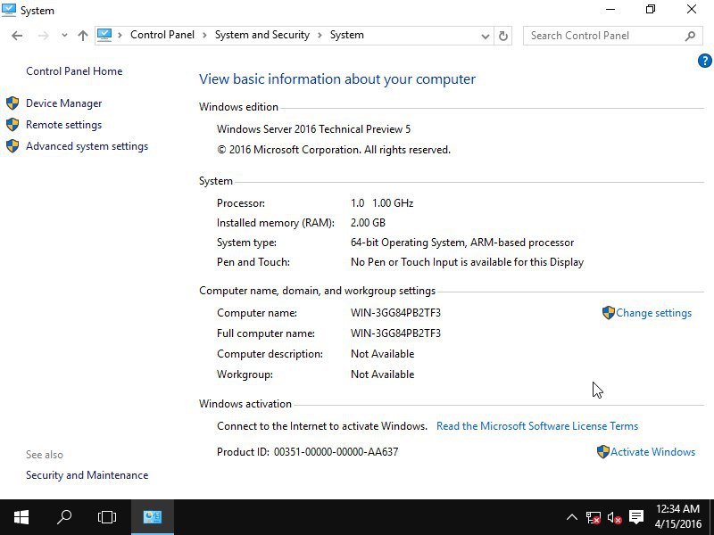Click the Search Control Panel field

(x=612, y=36)
